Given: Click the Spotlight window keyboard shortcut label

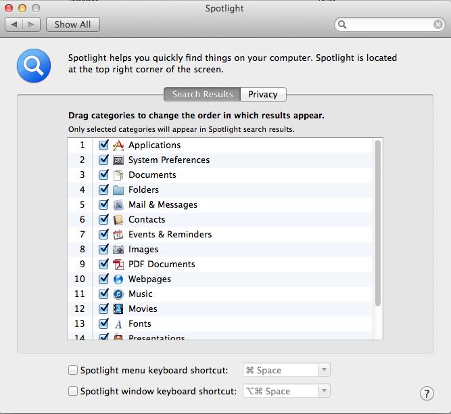Looking at the screenshot, I should (158, 391).
